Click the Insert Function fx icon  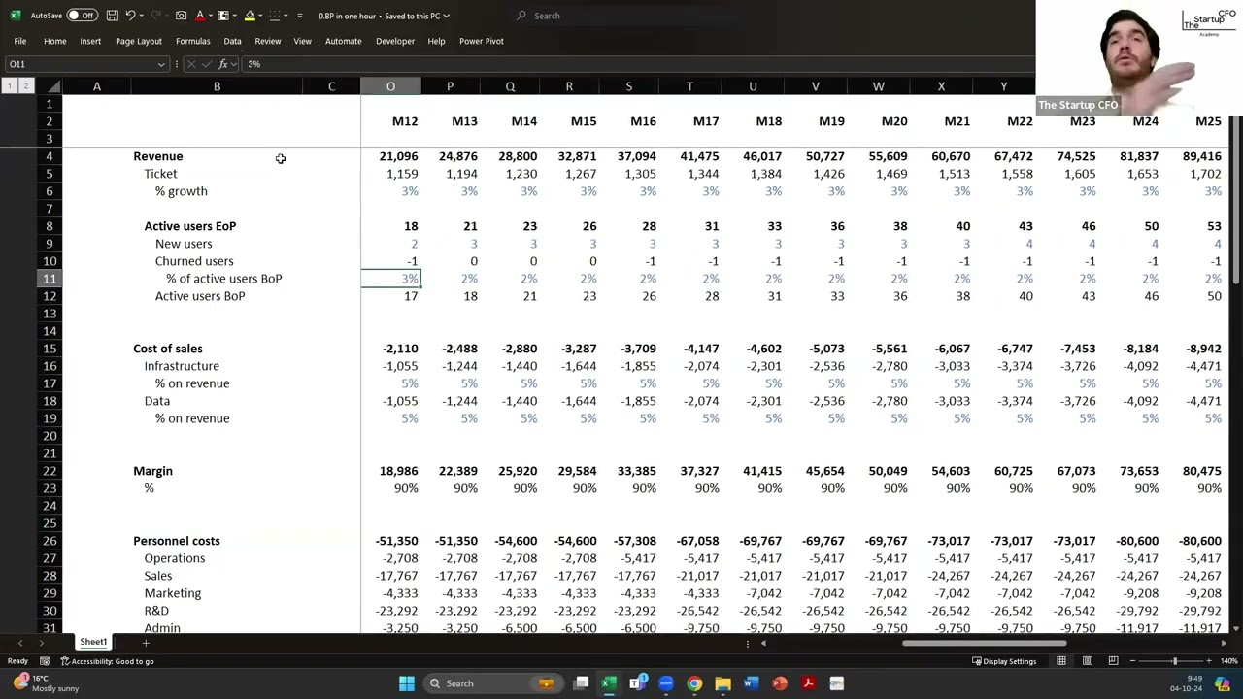[222, 64]
